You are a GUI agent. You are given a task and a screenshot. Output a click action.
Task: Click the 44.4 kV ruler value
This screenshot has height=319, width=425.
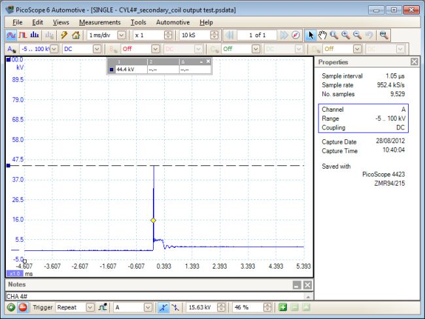(x=126, y=69)
